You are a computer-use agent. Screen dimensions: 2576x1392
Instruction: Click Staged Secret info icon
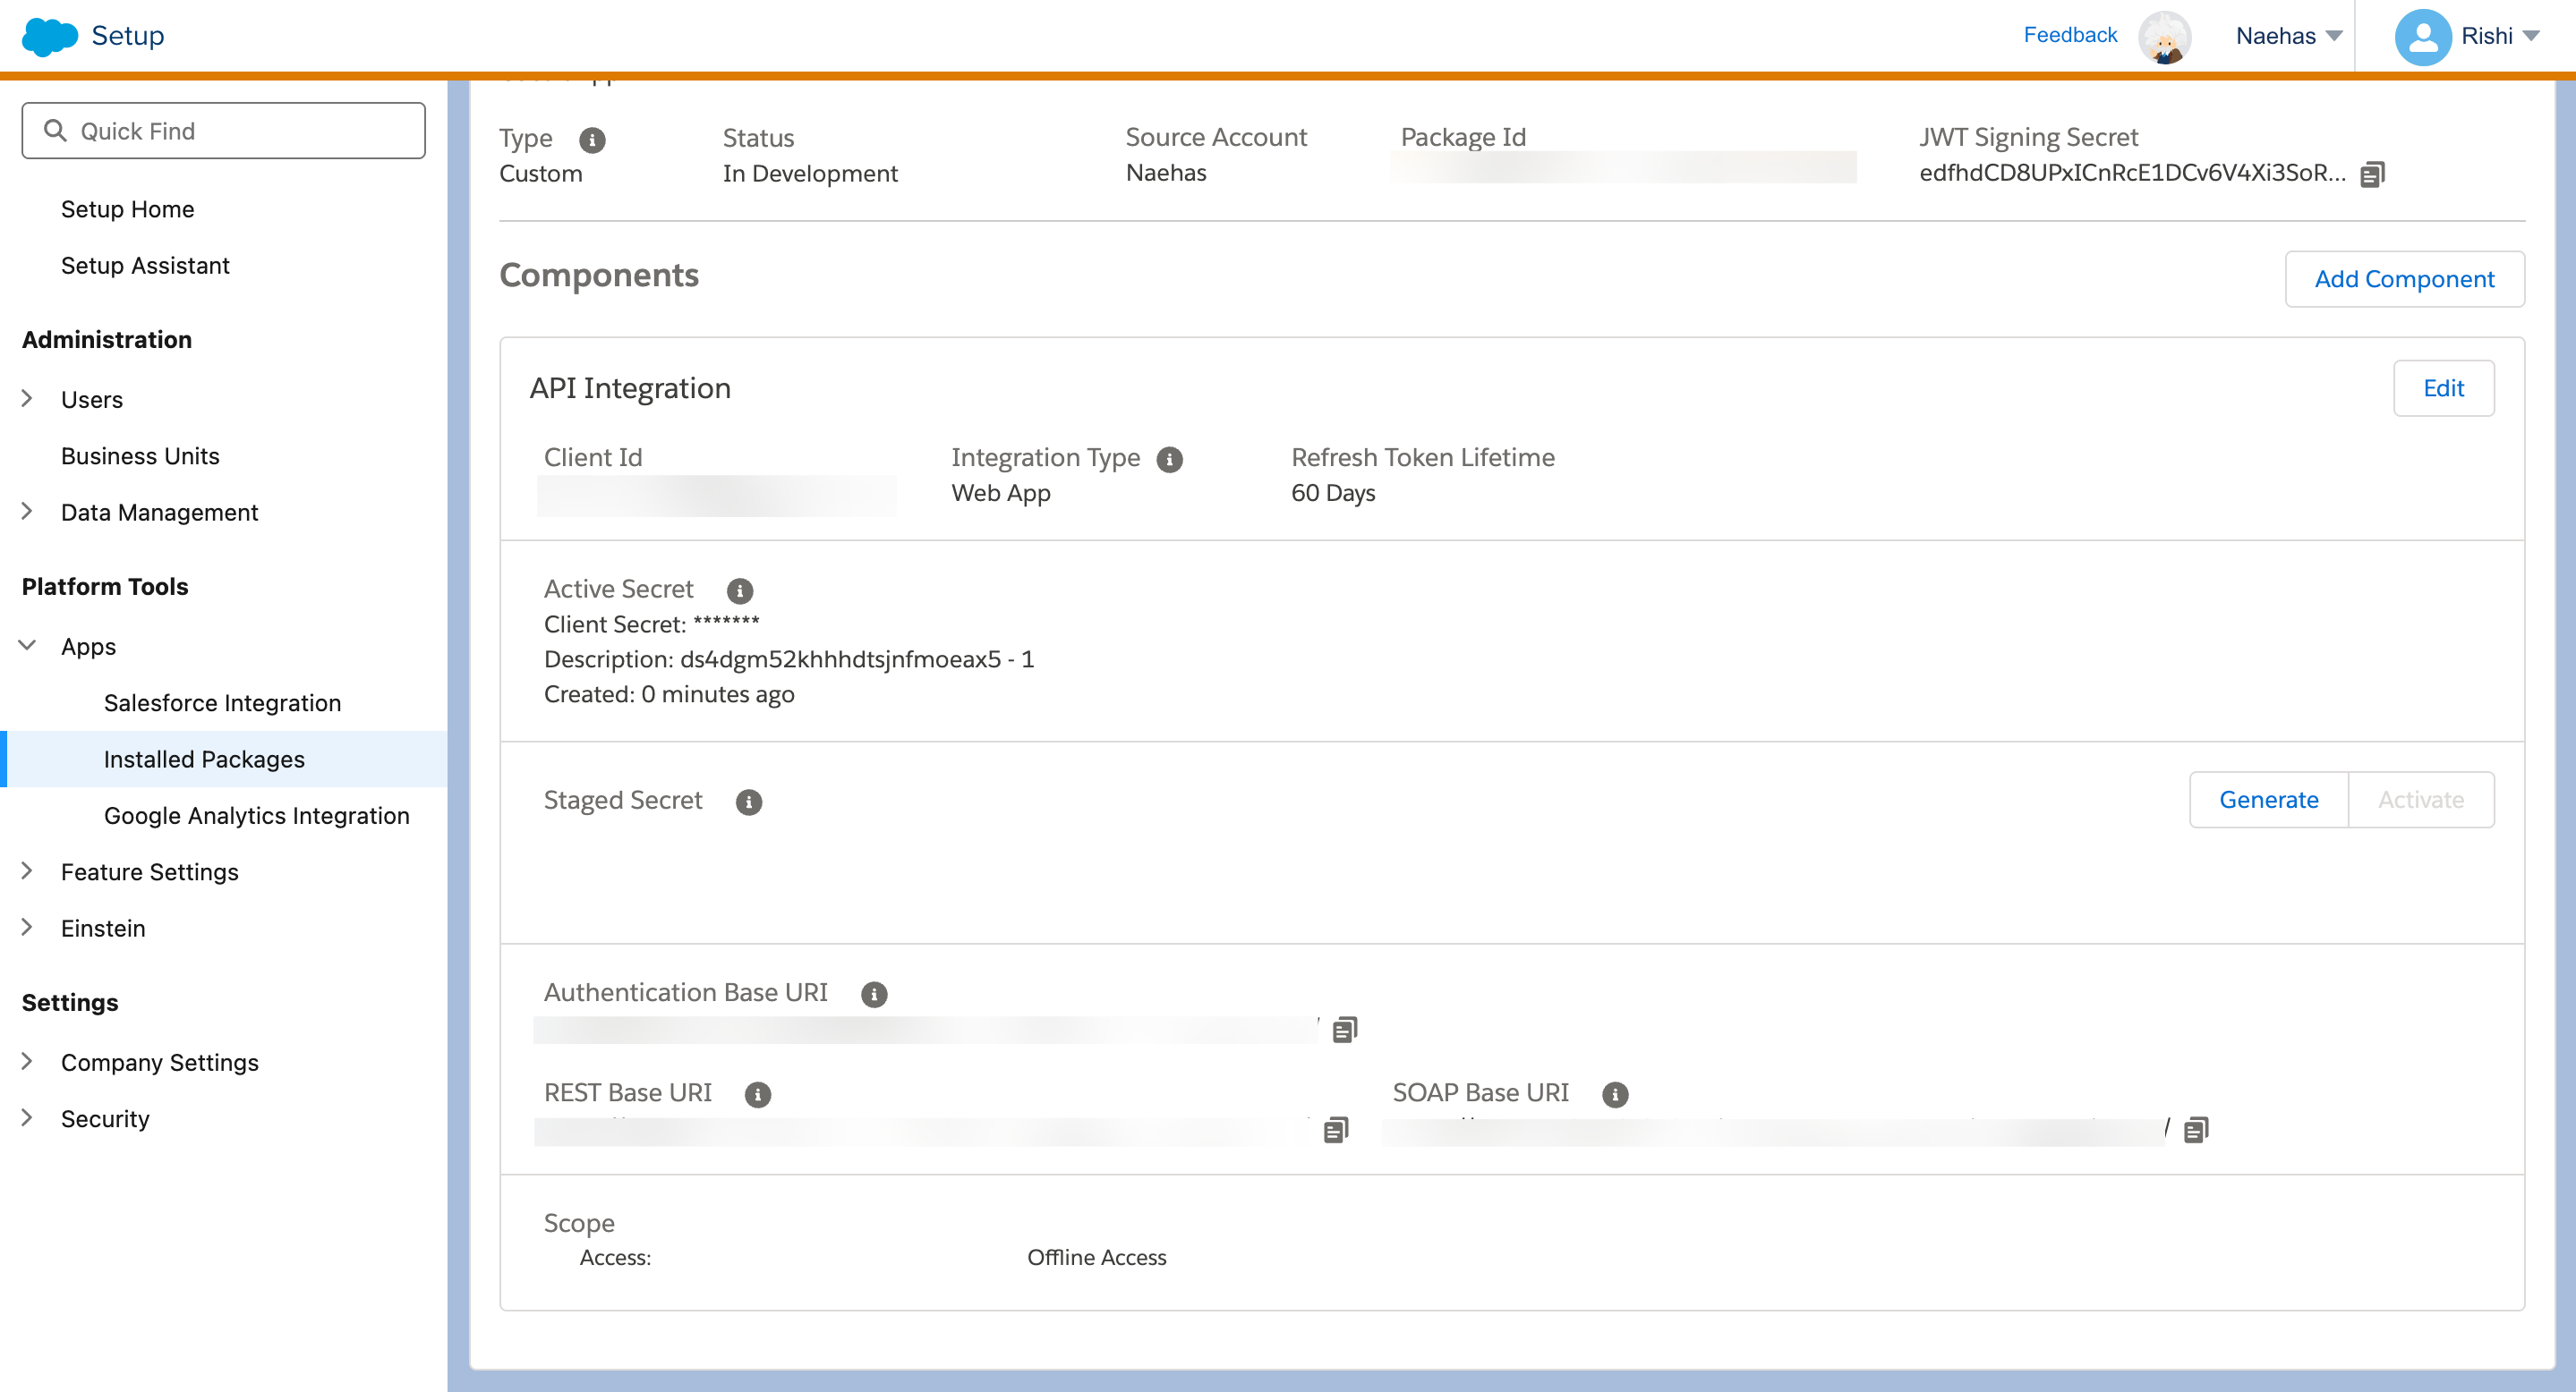click(x=748, y=802)
